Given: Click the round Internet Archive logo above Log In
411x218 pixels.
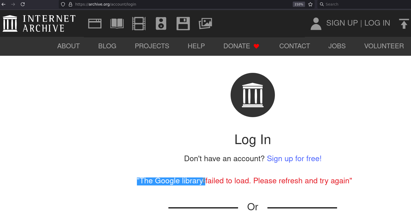Looking at the screenshot, I should [253, 95].
